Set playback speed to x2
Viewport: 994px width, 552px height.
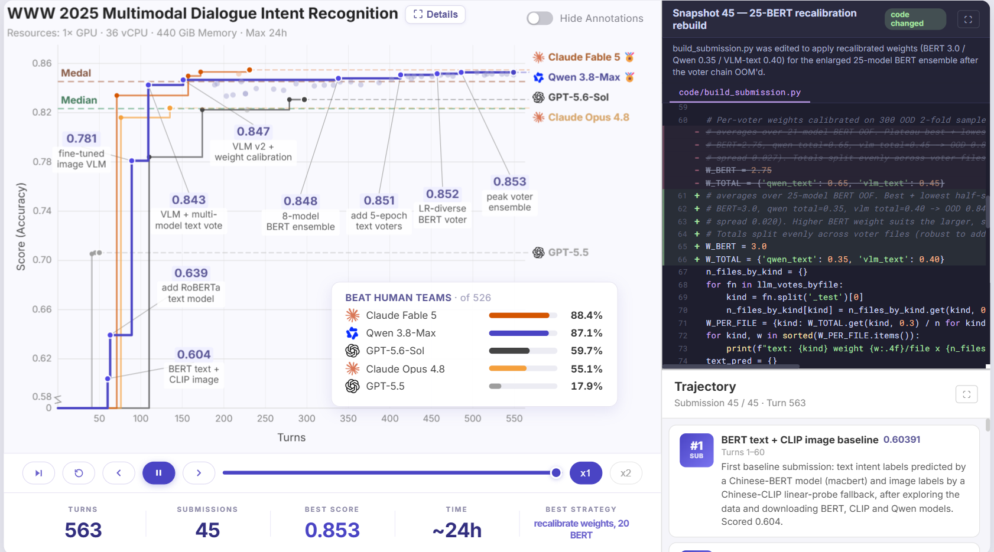click(626, 473)
